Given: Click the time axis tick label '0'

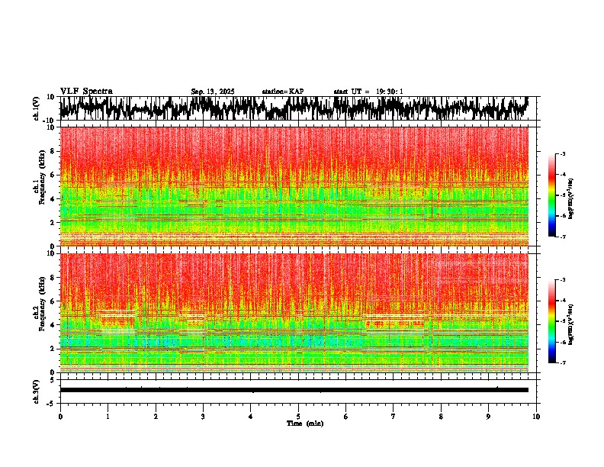Looking at the screenshot, I should (x=60, y=417).
